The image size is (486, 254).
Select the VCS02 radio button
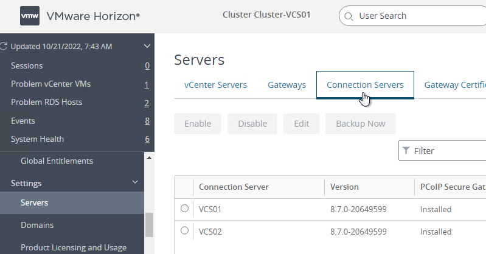pyautogui.click(x=184, y=230)
